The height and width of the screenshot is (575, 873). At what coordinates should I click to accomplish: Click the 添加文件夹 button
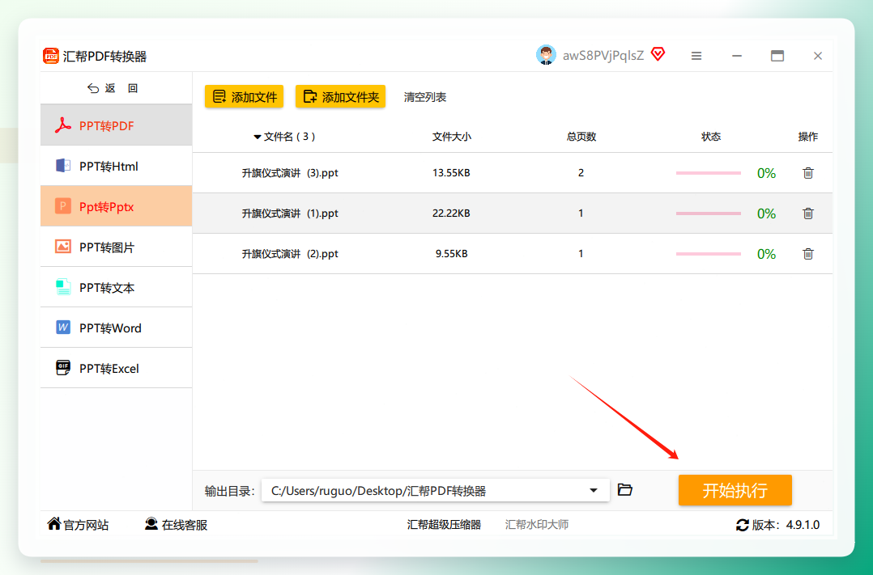pyautogui.click(x=341, y=97)
